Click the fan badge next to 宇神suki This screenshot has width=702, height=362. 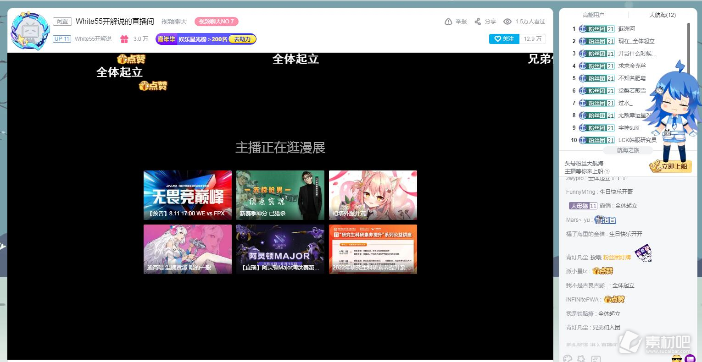[596, 128]
